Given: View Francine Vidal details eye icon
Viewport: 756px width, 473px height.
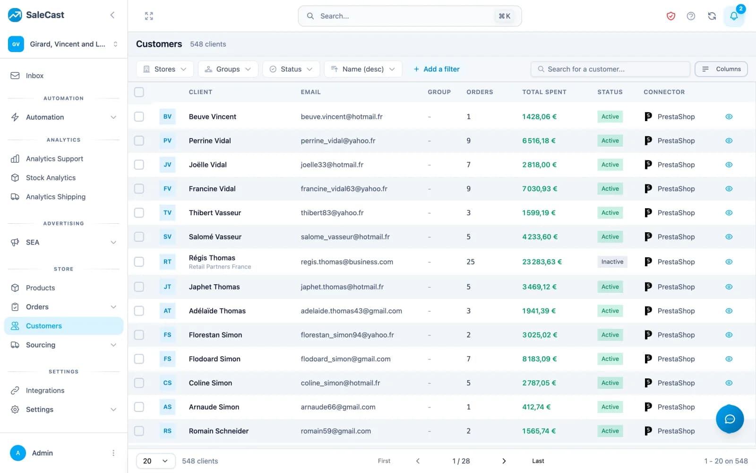Looking at the screenshot, I should 729,189.
